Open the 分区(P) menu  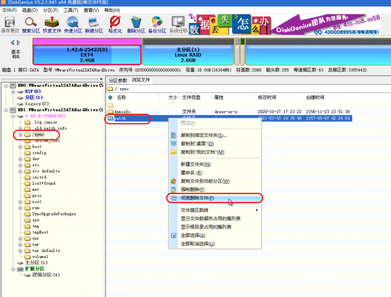tap(50, 10)
